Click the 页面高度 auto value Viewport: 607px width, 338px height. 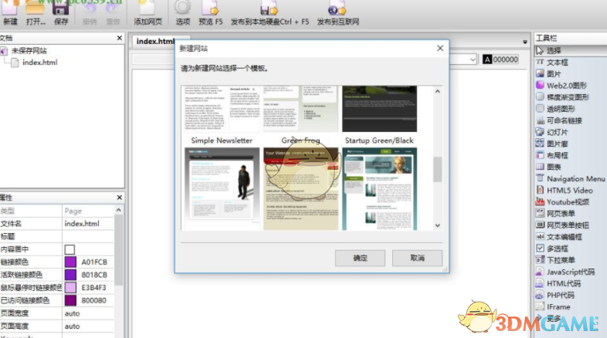tap(88, 326)
